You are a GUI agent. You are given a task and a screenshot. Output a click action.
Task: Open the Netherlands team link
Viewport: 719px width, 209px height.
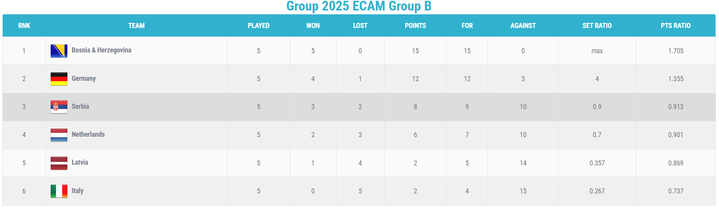click(88, 134)
